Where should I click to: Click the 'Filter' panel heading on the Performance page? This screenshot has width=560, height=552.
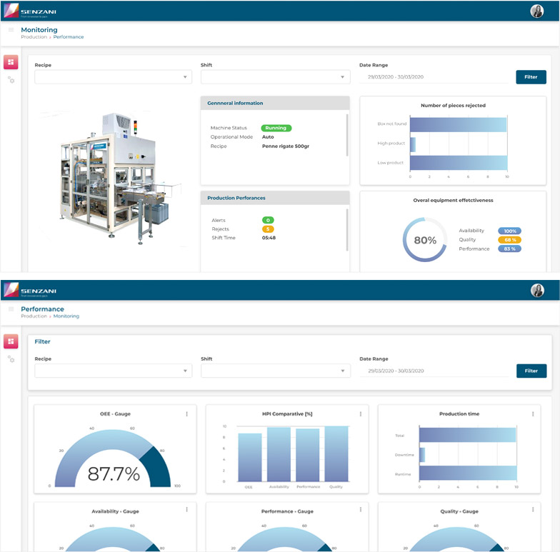click(x=43, y=341)
